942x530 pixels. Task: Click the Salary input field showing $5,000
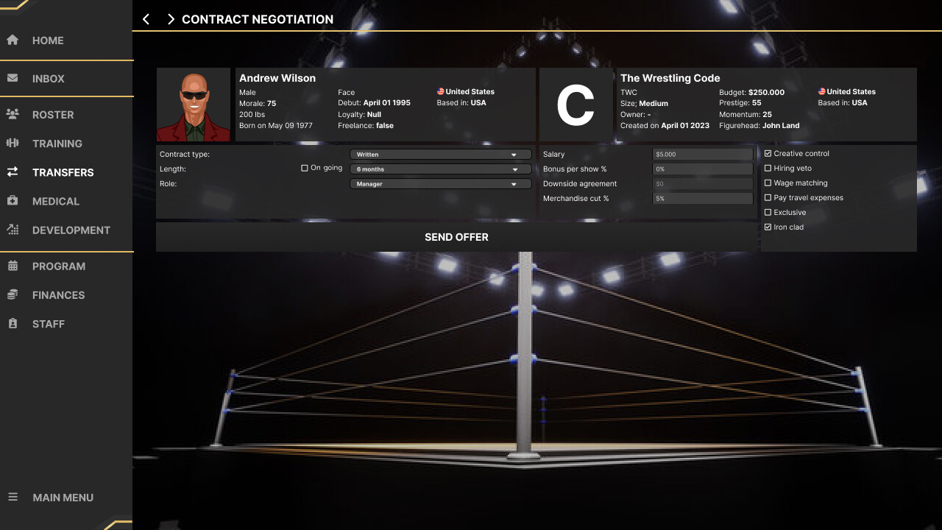pos(701,154)
